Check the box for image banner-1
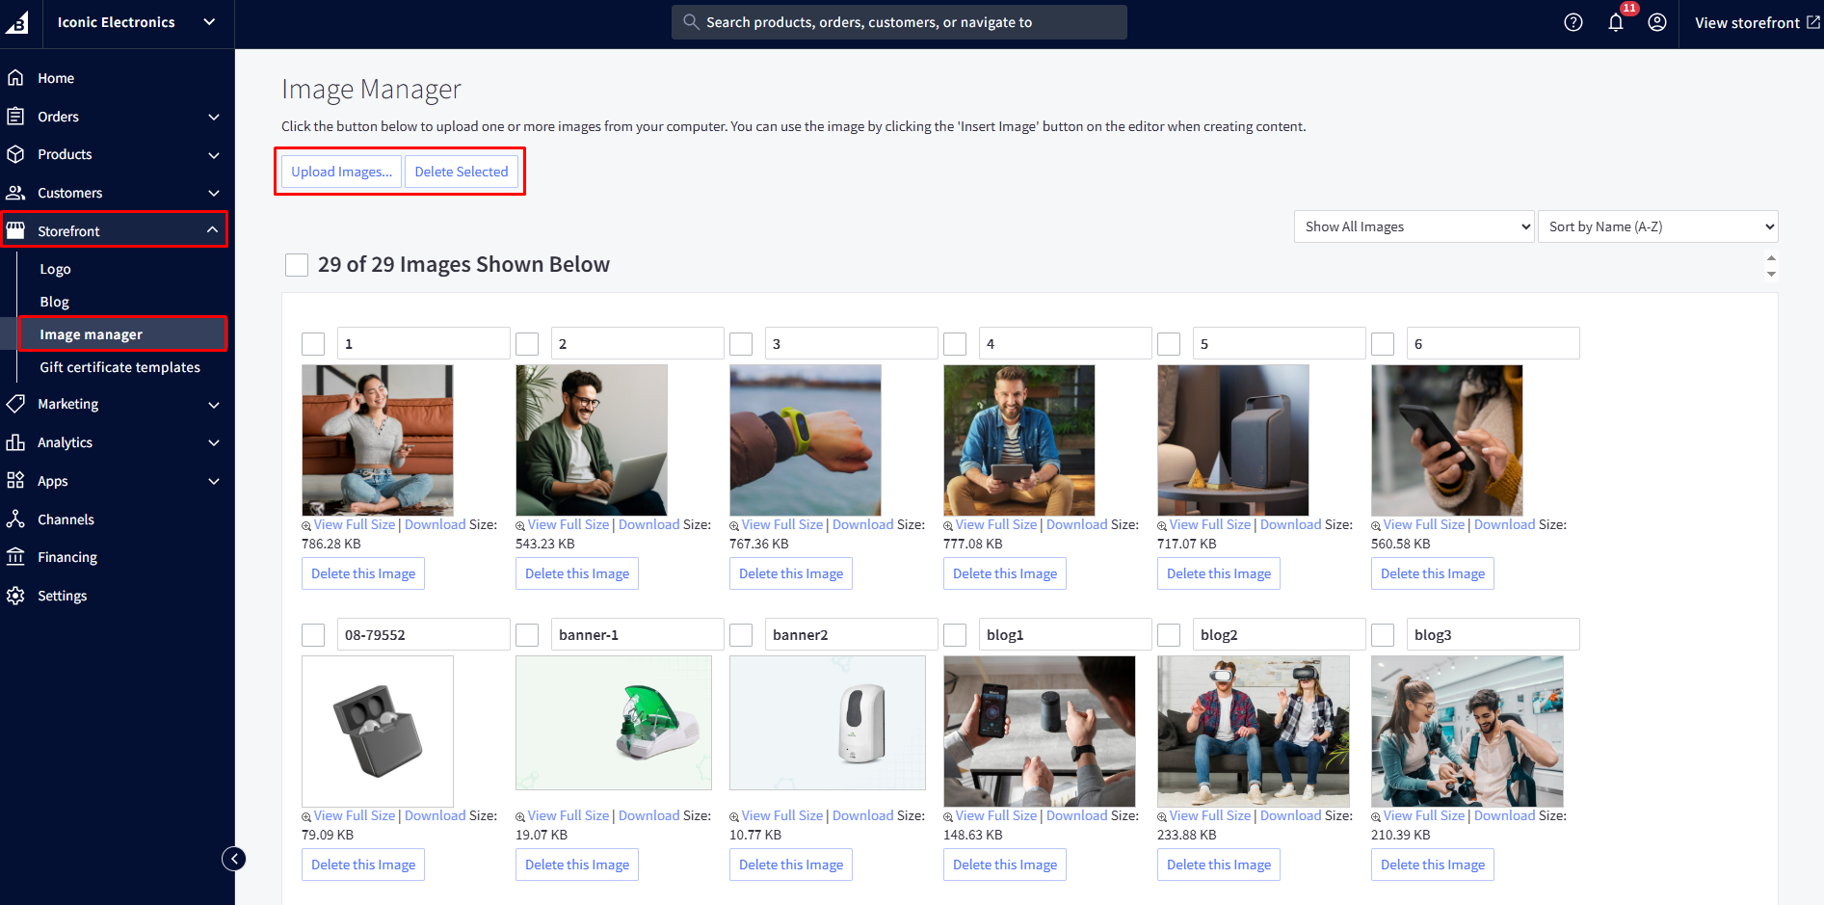 point(527,635)
